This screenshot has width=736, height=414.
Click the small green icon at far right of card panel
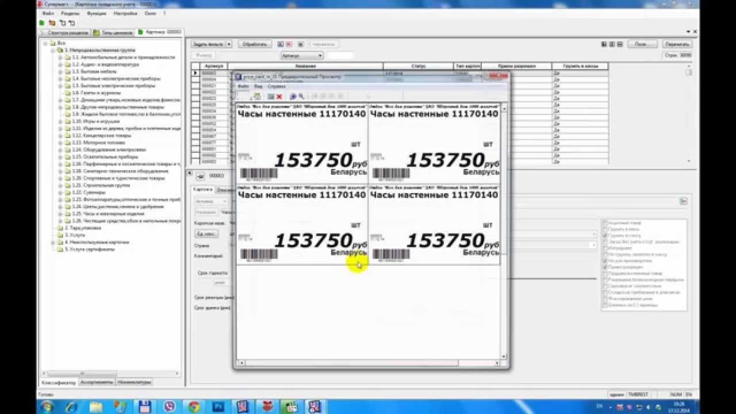click(x=683, y=201)
